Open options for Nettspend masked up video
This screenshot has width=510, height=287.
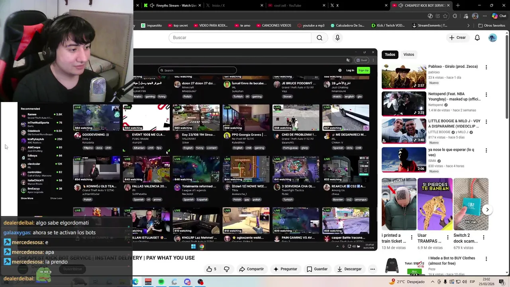[x=486, y=94]
